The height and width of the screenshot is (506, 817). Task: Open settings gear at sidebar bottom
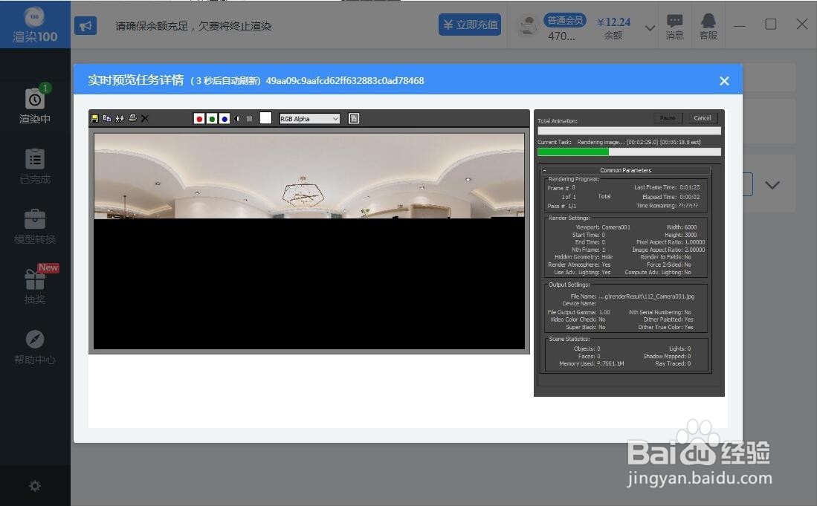click(35, 486)
